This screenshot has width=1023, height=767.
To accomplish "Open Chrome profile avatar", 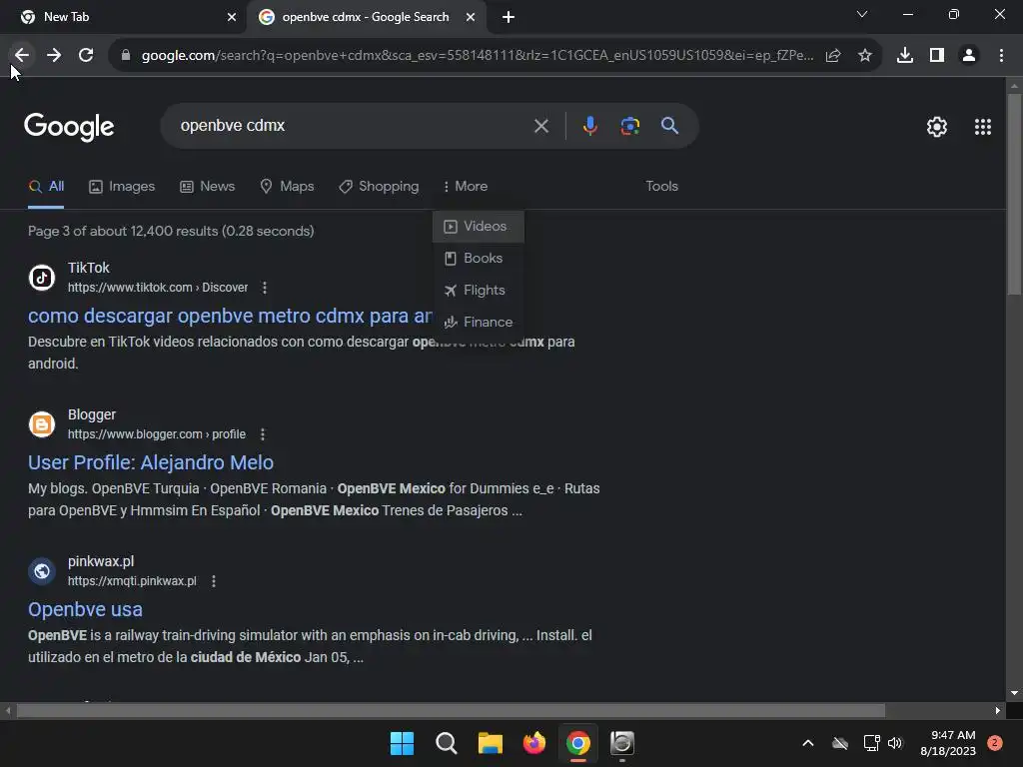I will click(969, 56).
